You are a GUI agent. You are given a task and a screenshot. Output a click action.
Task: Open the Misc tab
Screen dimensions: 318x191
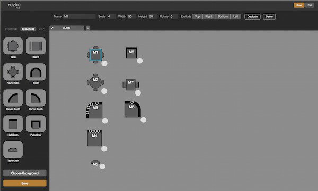pyautogui.click(x=41, y=29)
